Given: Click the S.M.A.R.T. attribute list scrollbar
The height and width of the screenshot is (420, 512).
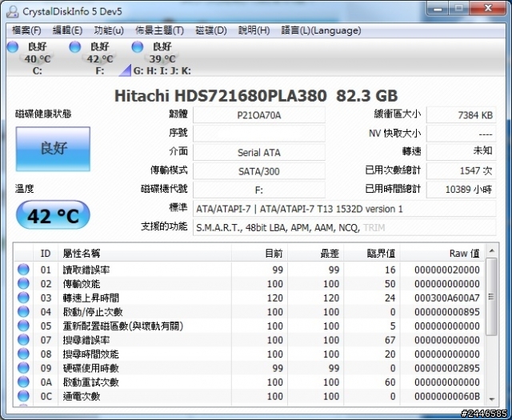Looking at the screenshot, I should coord(491,328).
